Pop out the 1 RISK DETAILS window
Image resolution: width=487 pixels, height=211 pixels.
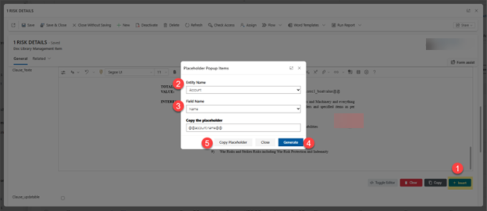click(468, 10)
